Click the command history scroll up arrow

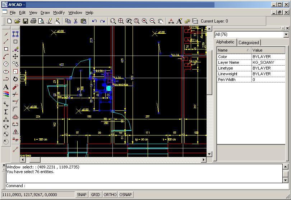pyautogui.click(x=286, y=167)
